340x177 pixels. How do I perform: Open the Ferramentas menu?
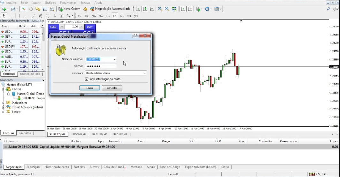(x=68, y=3)
